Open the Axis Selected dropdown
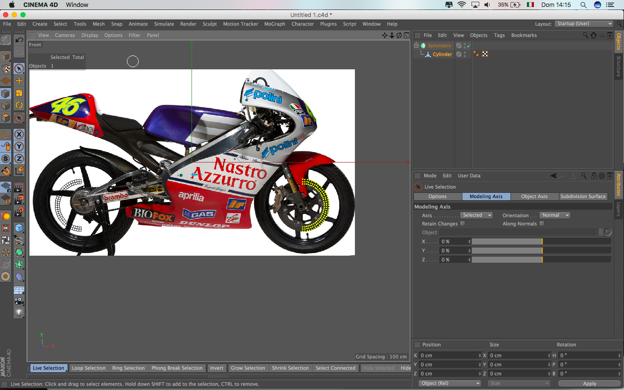Screen dimensions: 624x390 click(x=477, y=215)
